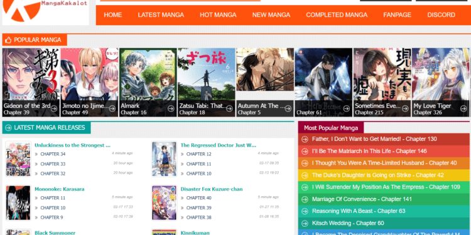Click the arrow icon beside Father, I Don't Want to Get Married

(305, 139)
